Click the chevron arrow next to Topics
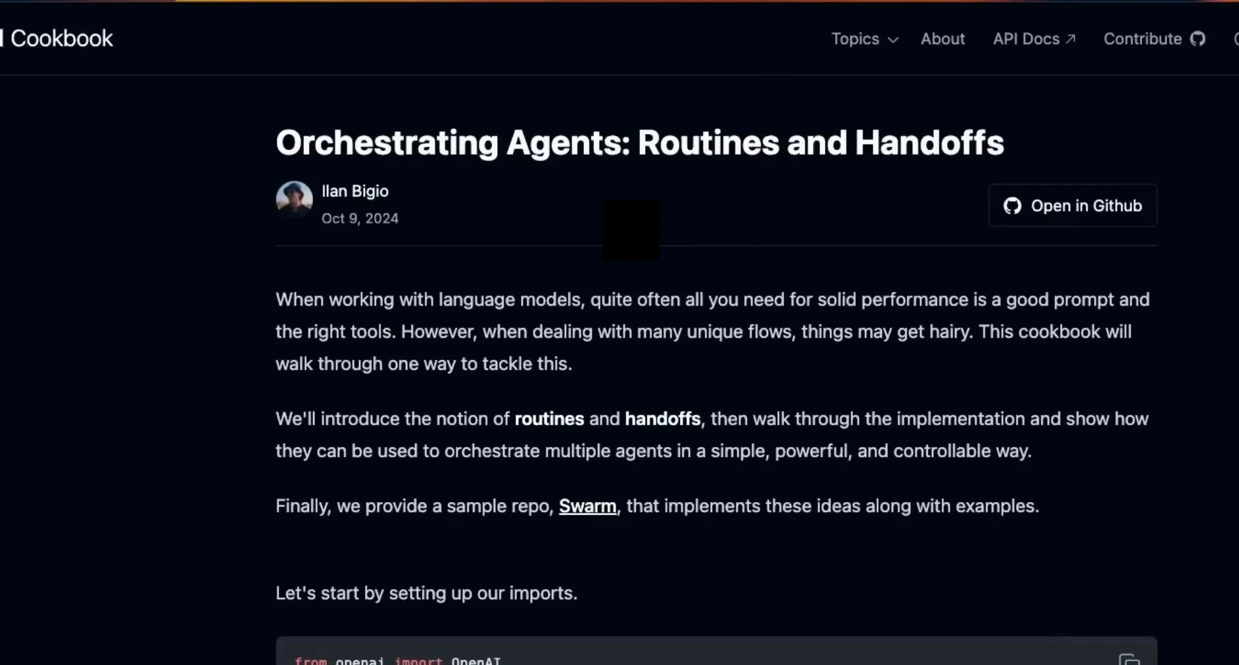The height and width of the screenshot is (665, 1239). pyautogui.click(x=893, y=40)
